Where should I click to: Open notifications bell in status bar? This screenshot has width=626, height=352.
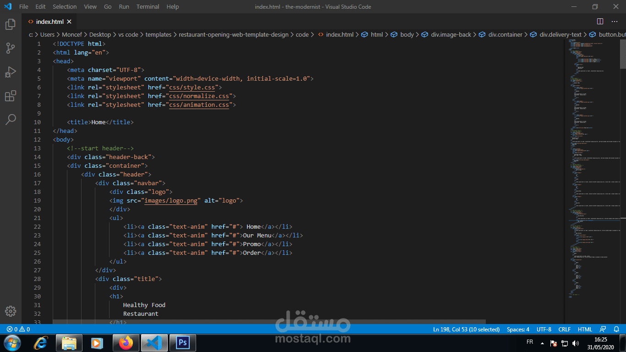click(x=617, y=329)
